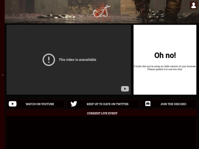Click the YouTube icon on Watch button

coord(13,104)
